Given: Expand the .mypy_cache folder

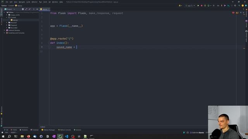Looking at the screenshot, I should click(7, 15).
